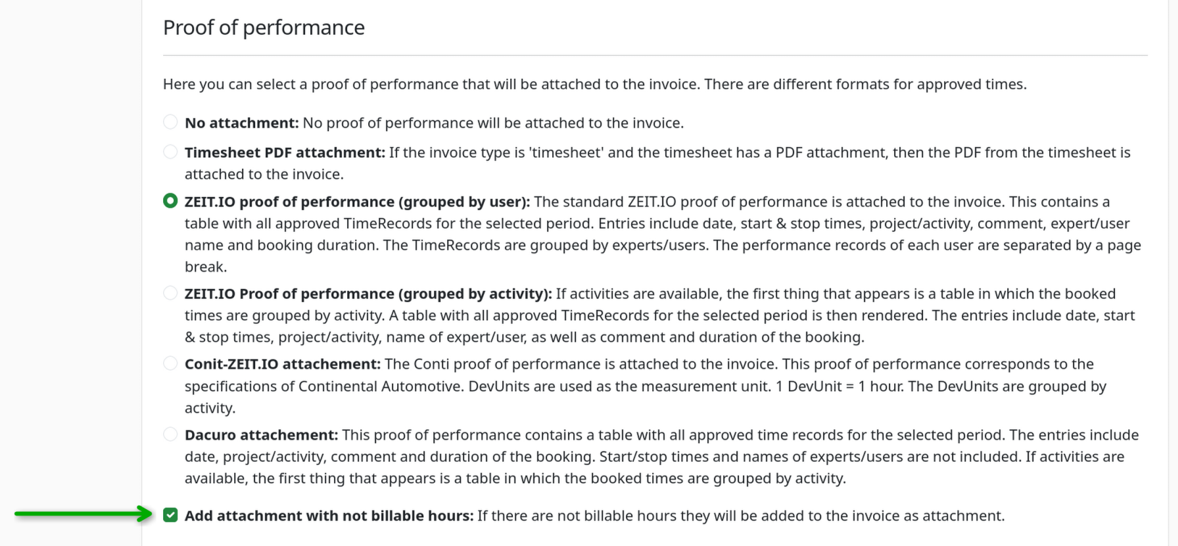Click the green arrow pointing at the checkbox

tap(83, 514)
